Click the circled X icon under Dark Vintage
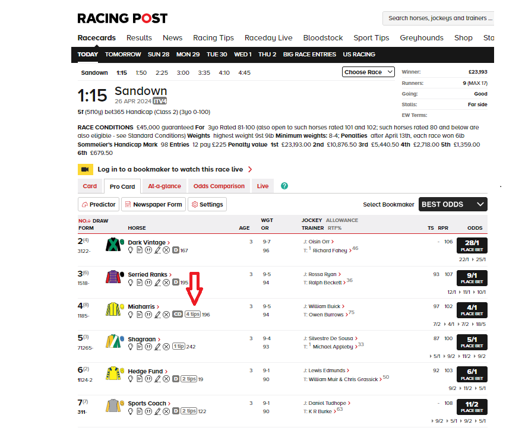The width and height of the screenshot is (522, 431). pyautogui.click(x=166, y=250)
